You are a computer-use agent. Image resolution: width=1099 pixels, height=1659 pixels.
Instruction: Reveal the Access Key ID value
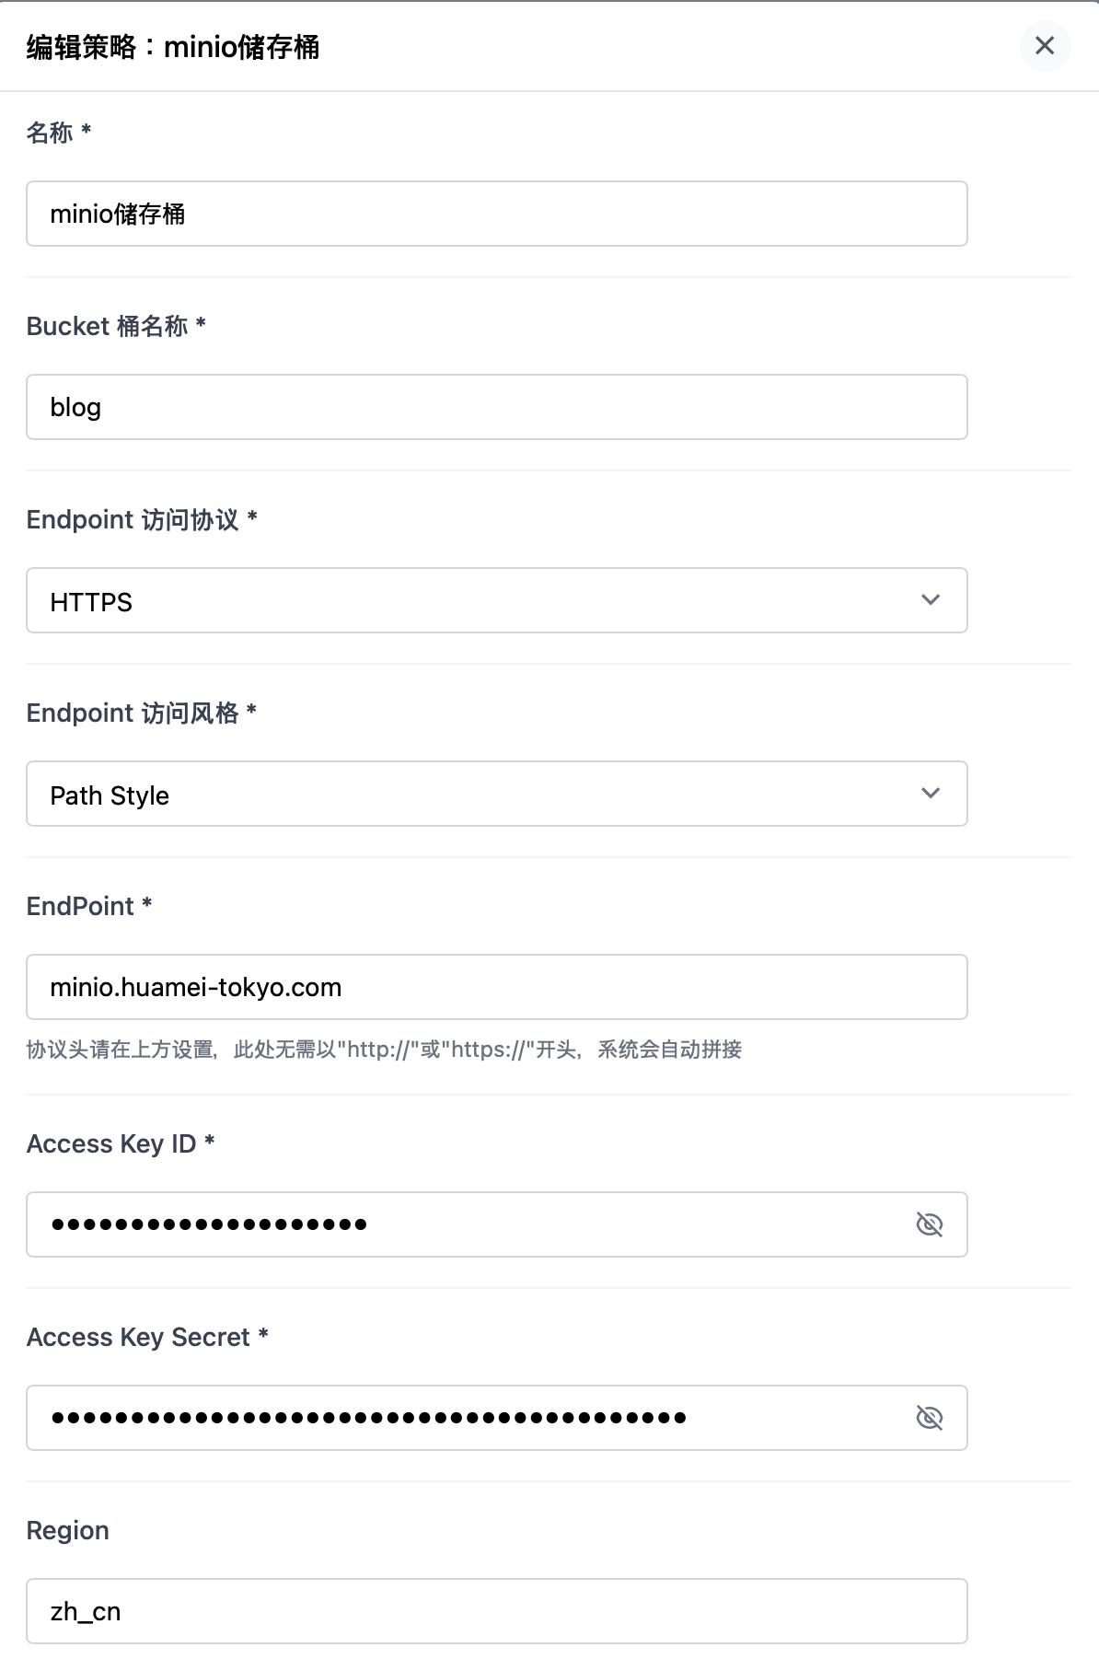tap(930, 1224)
